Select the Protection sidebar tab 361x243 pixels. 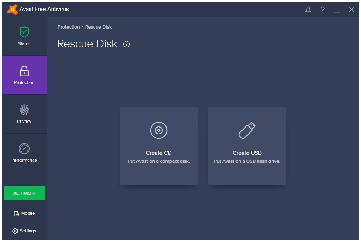point(24,75)
